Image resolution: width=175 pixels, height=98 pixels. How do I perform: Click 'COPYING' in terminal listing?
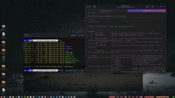point(69,53)
